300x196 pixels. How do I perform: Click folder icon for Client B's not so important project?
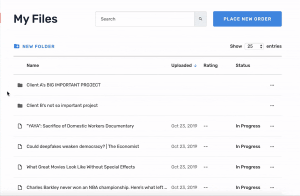[20, 105]
